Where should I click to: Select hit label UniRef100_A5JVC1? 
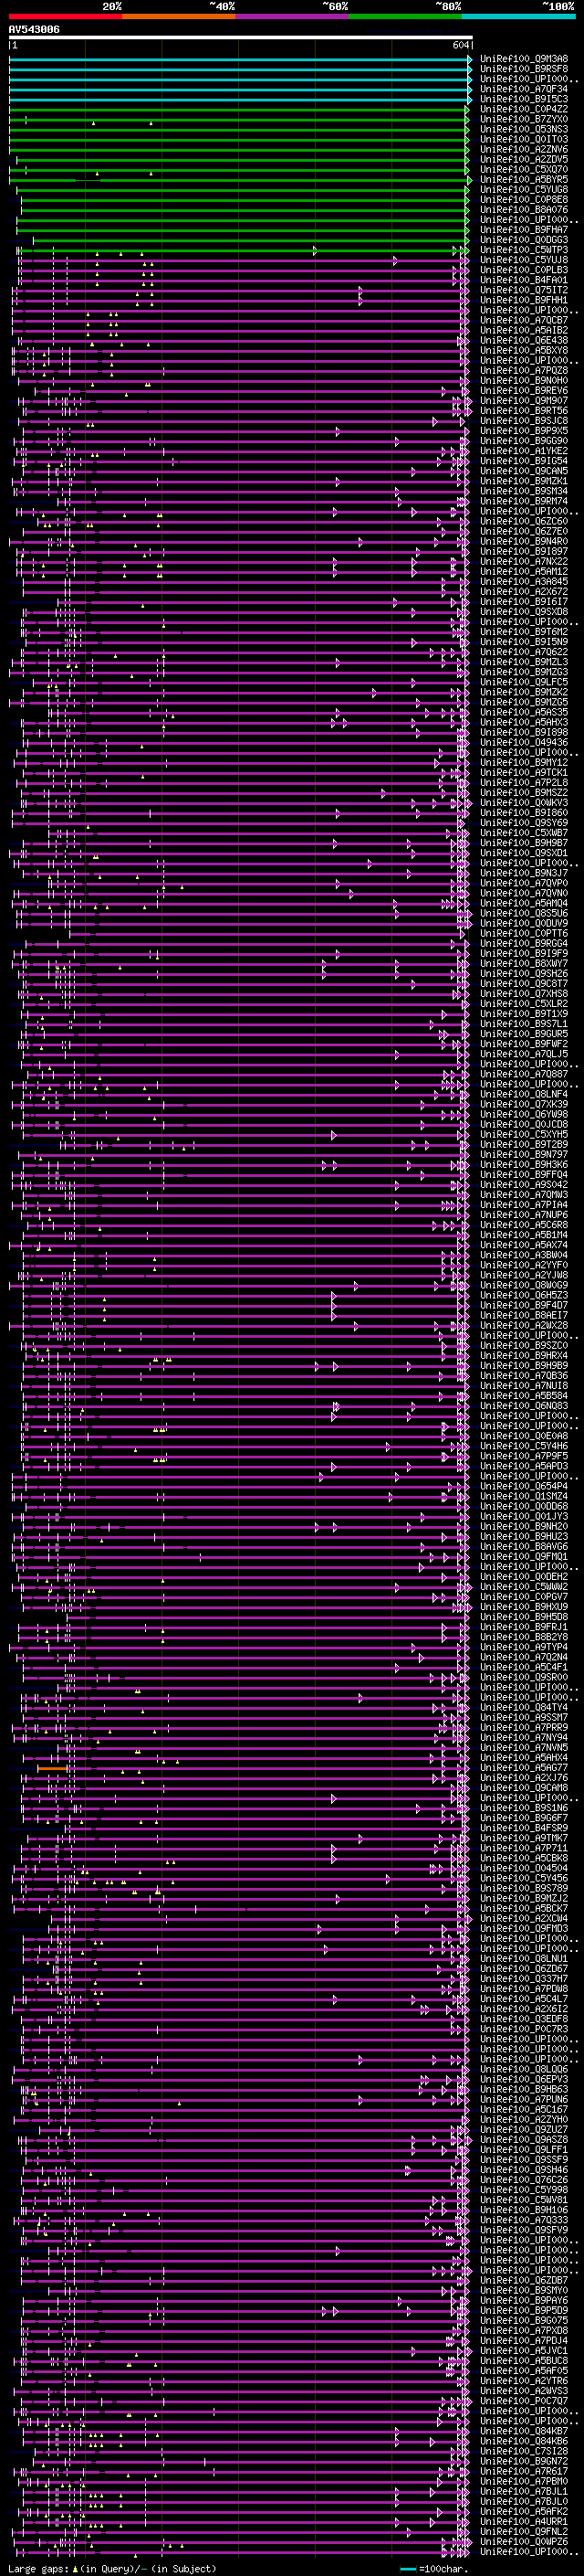coord(524,2350)
